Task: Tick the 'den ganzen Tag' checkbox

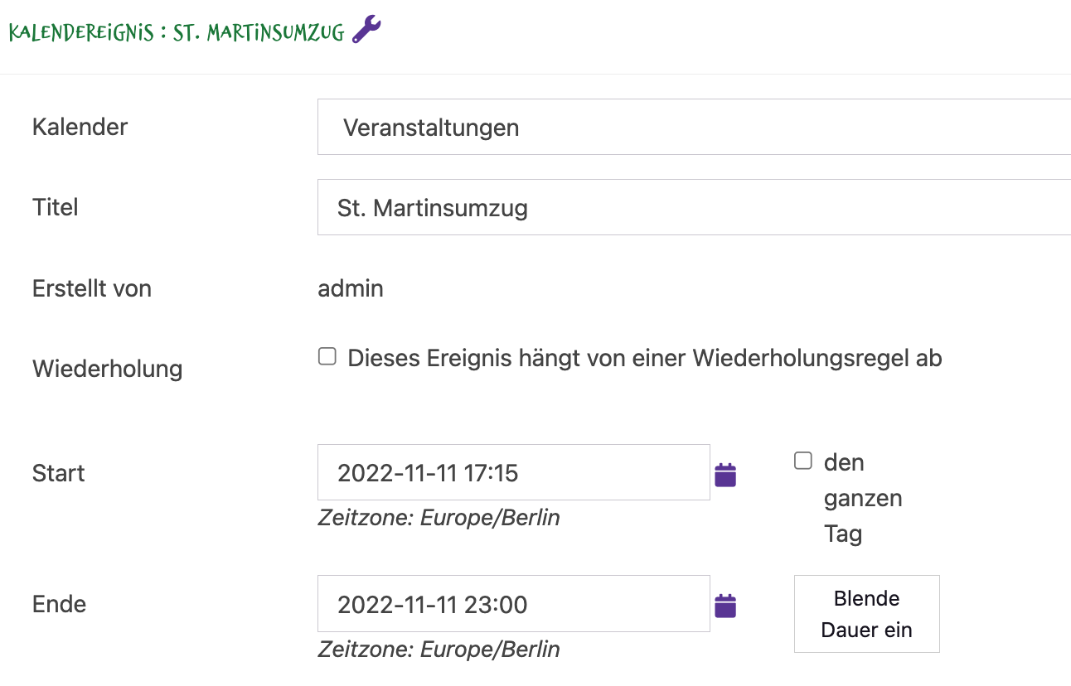Action: 802,461
